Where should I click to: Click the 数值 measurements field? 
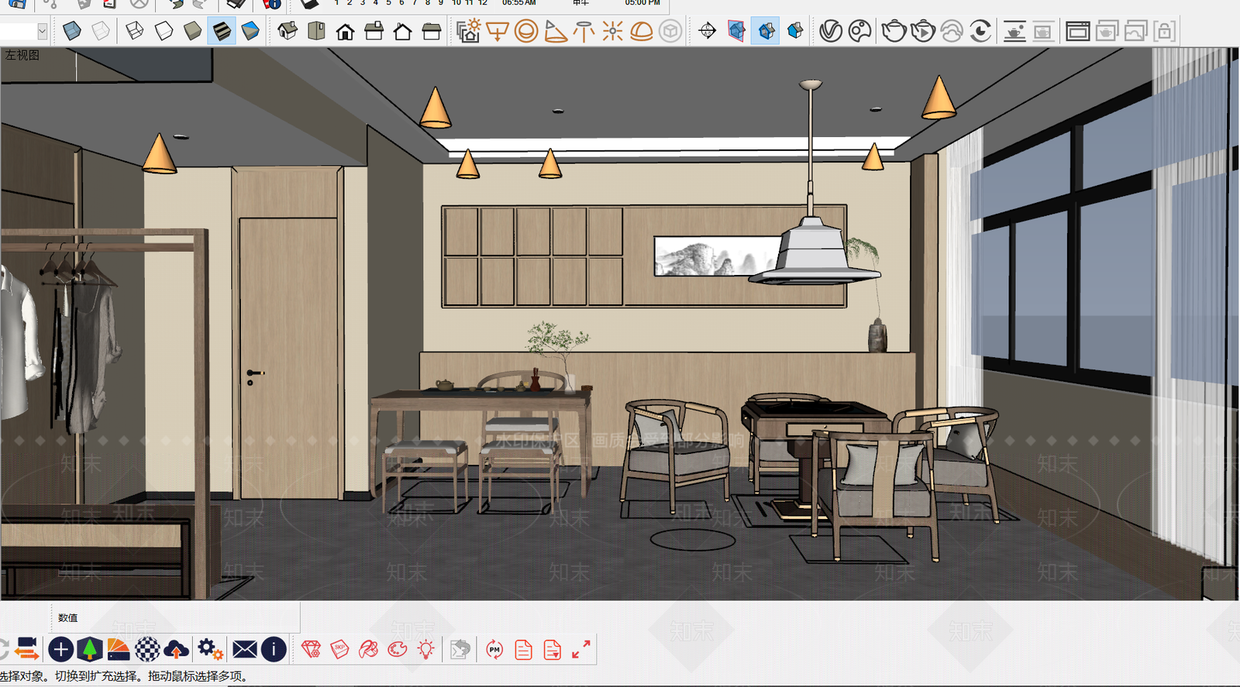coord(177,617)
